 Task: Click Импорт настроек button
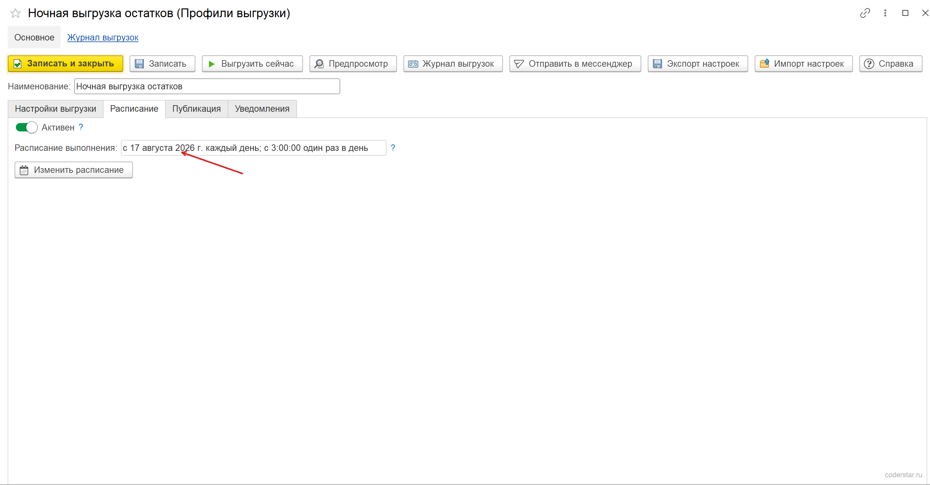803,64
